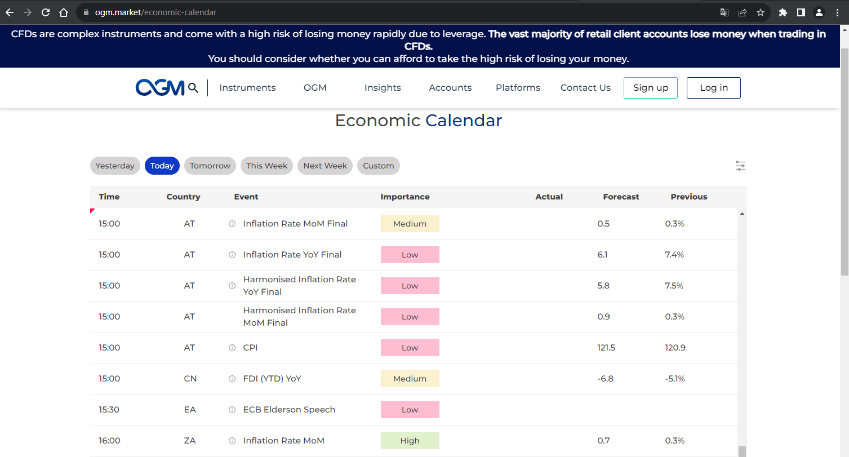Open the browser profile avatar
This screenshot has width=849, height=457.
tap(819, 12)
